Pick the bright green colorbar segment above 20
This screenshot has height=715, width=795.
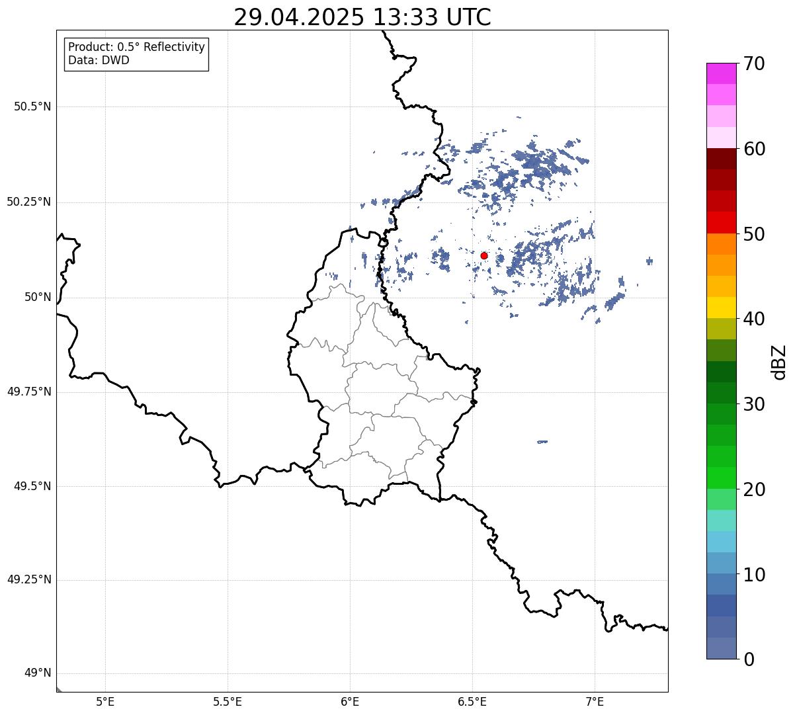click(721, 478)
